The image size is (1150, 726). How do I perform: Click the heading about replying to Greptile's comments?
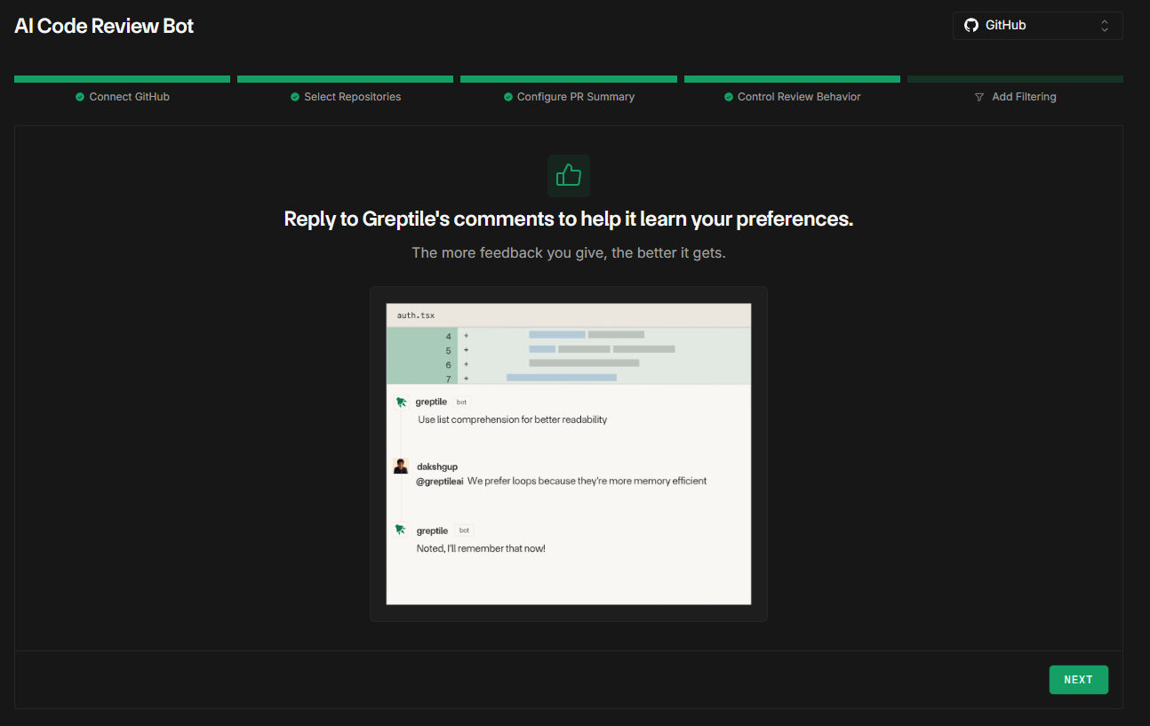(x=569, y=219)
